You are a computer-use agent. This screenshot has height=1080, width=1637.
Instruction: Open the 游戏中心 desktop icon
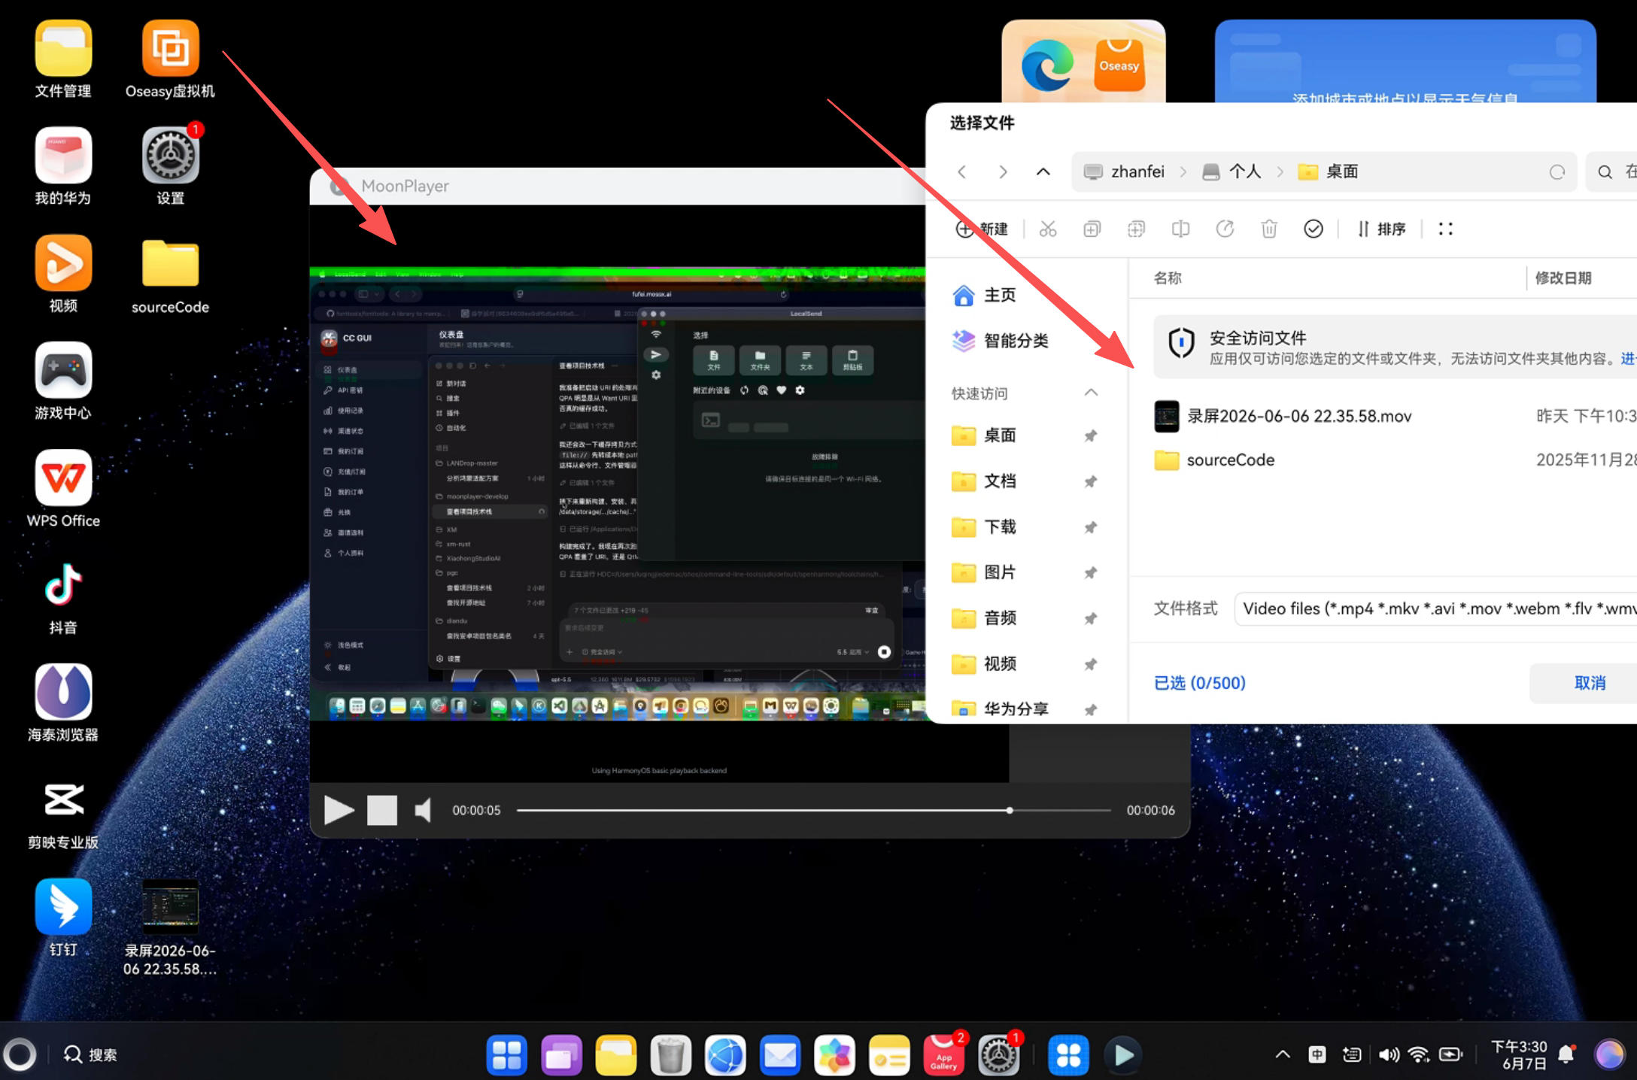click(63, 381)
